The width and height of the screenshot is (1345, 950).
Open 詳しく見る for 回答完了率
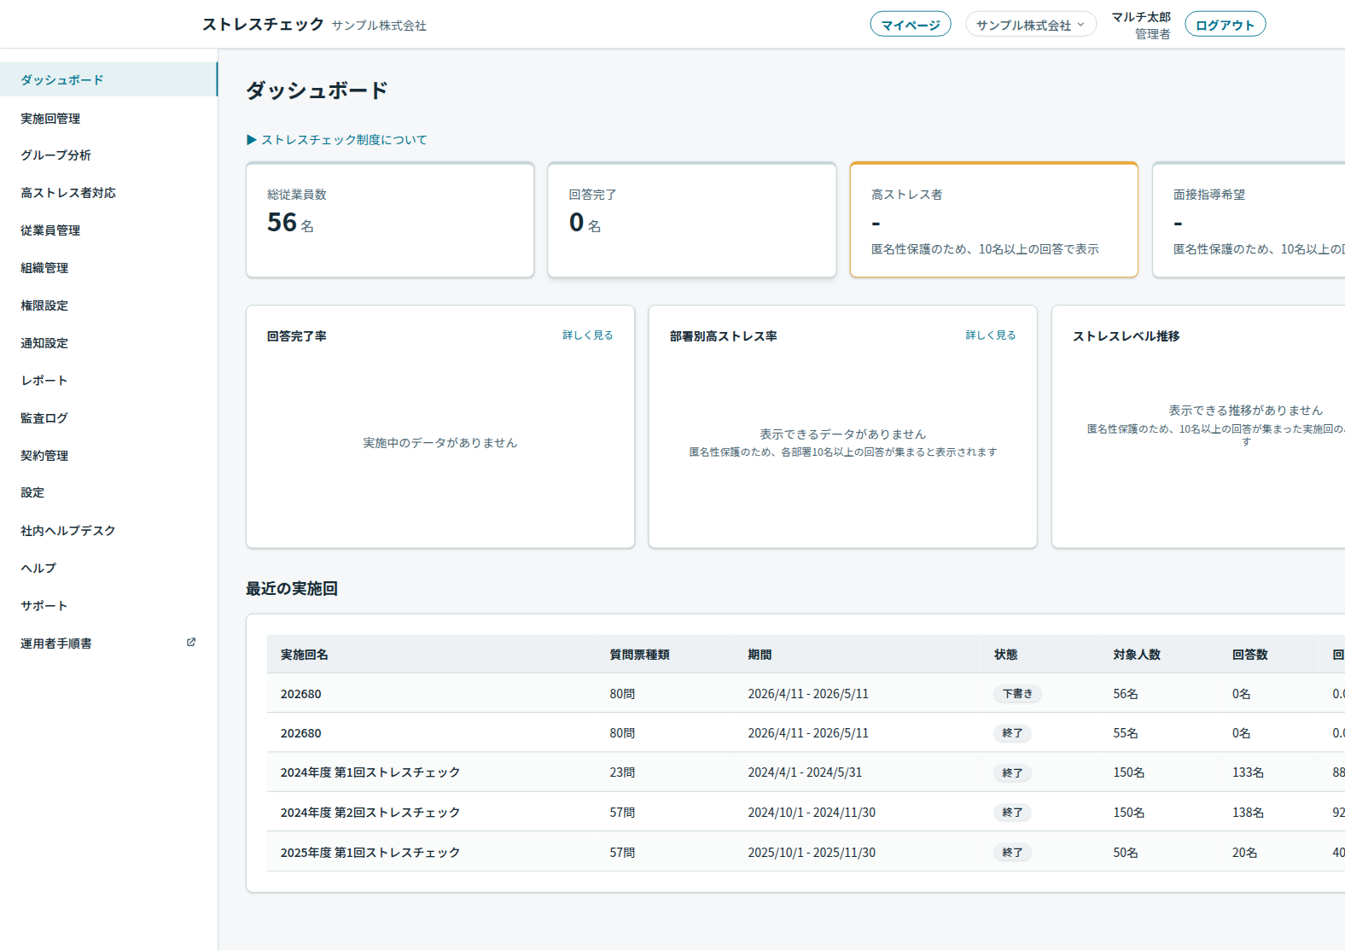(587, 335)
